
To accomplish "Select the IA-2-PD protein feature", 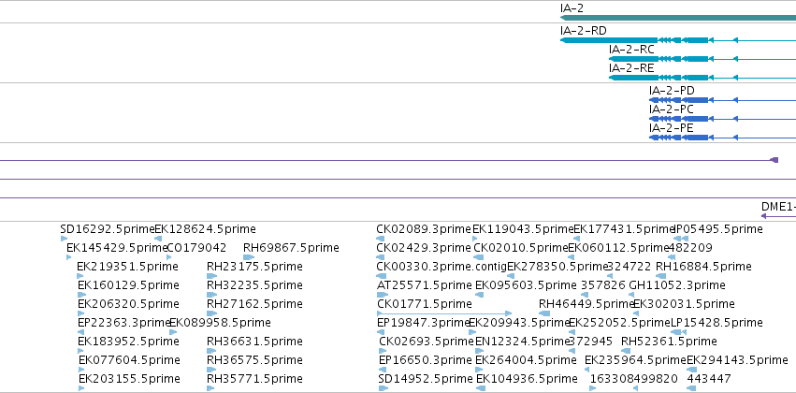I will (x=722, y=100).
